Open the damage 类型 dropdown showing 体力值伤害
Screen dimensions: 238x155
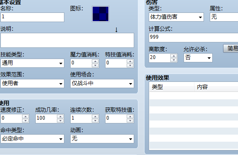176,17
